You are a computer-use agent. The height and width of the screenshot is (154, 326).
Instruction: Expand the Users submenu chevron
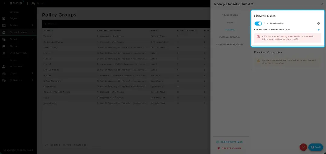pyautogui.click(x=33, y=73)
